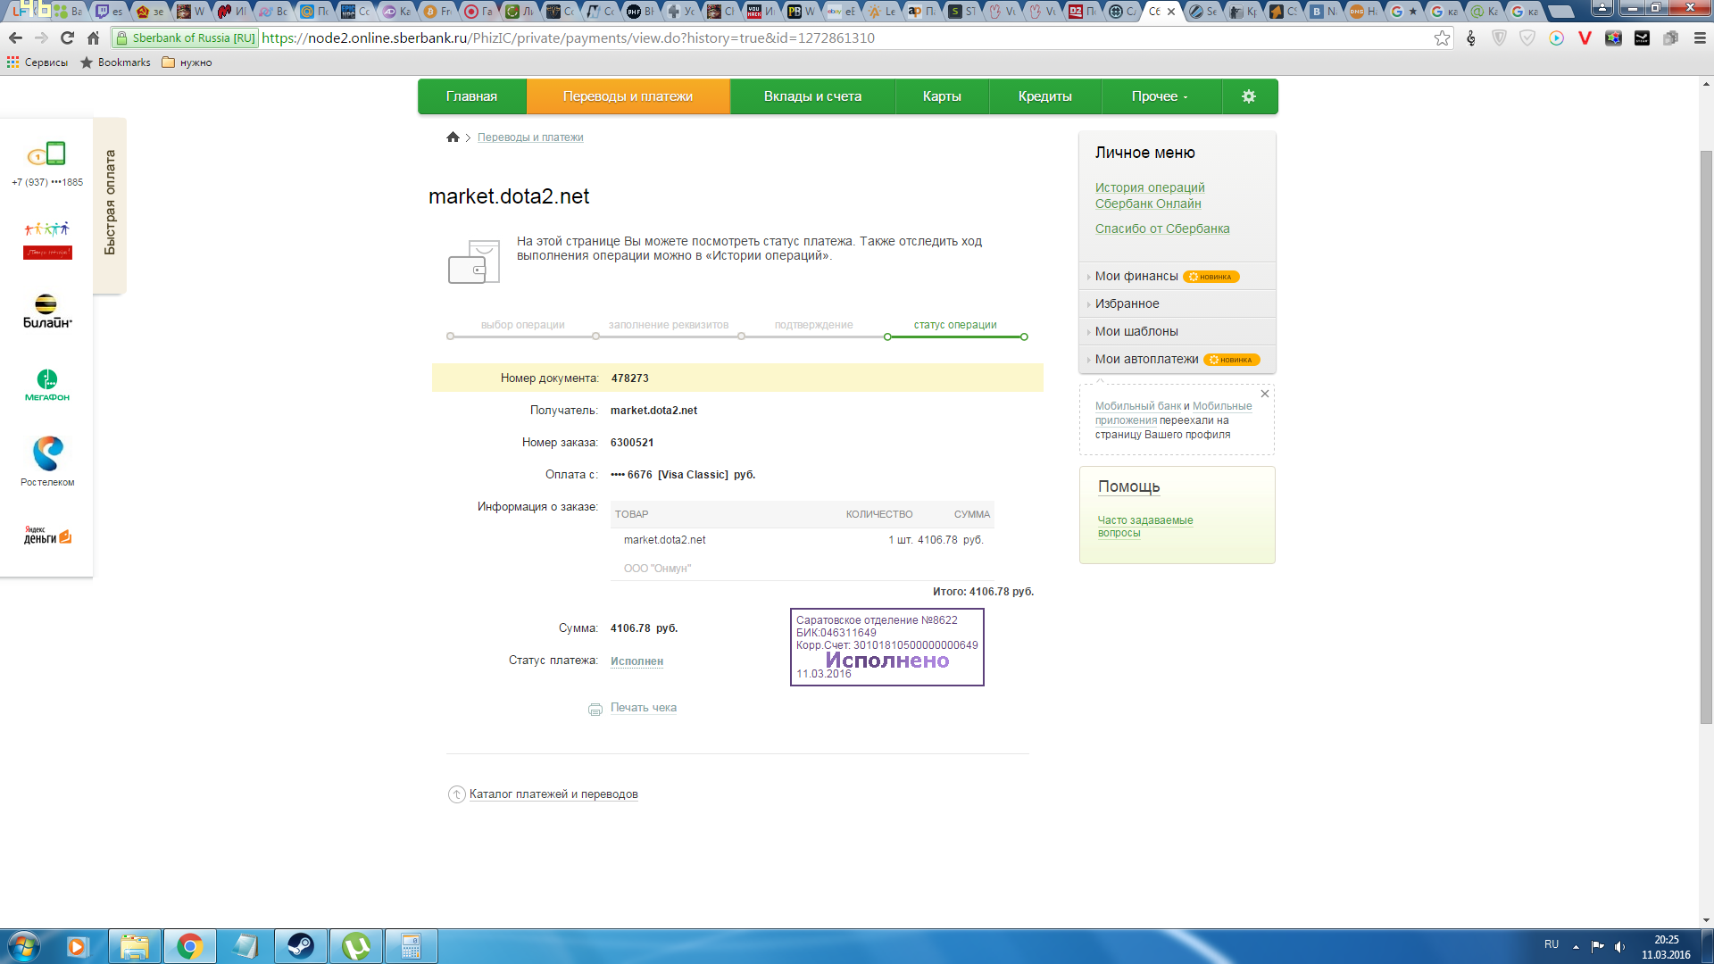Screen dimensions: 1714x964
Task: Click the Исполнен payment status link
Action: pyautogui.click(x=637, y=661)
